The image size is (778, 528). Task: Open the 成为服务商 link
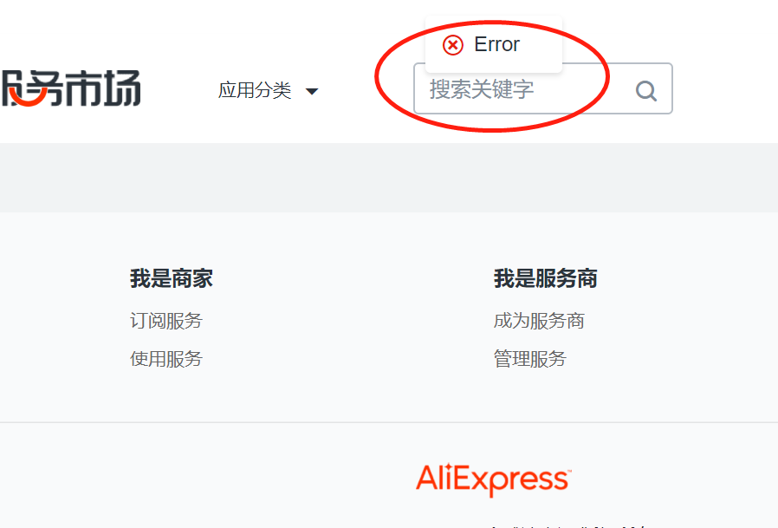[x=539, y=321]
